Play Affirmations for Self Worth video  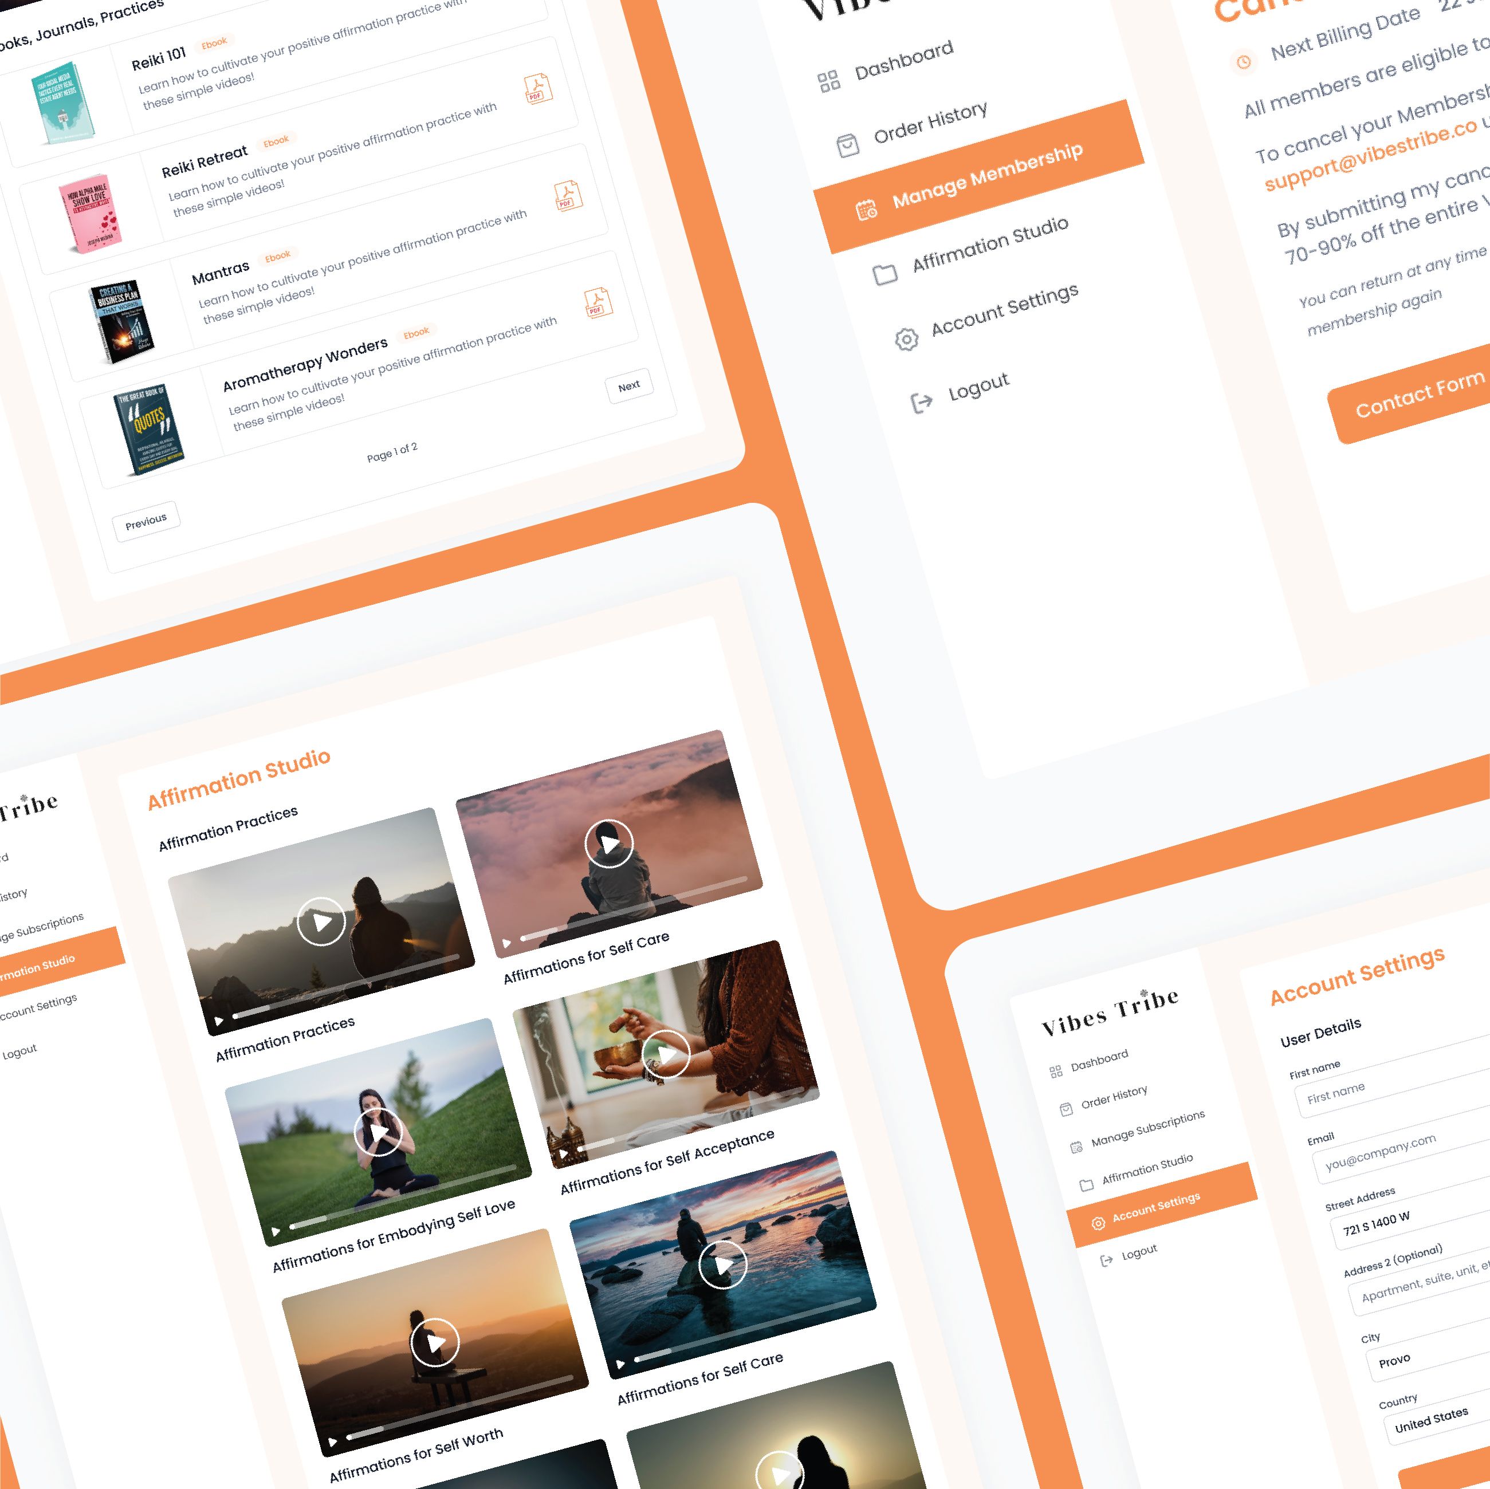pyautogui.click(x=435, y=1342)
